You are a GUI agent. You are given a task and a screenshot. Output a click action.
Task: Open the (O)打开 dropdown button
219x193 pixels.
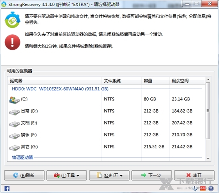109,175
